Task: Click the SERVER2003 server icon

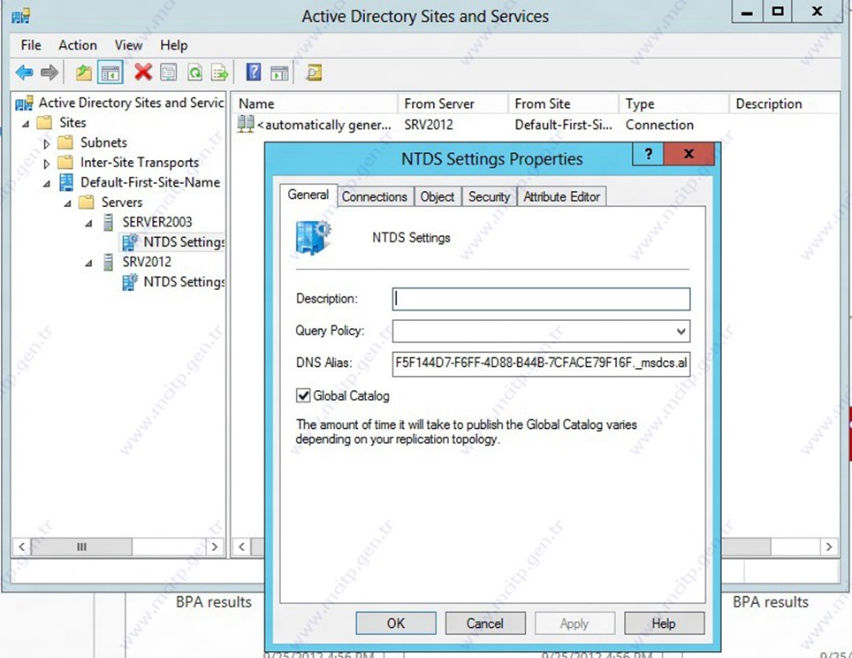Action: click(x=108, y=222)
